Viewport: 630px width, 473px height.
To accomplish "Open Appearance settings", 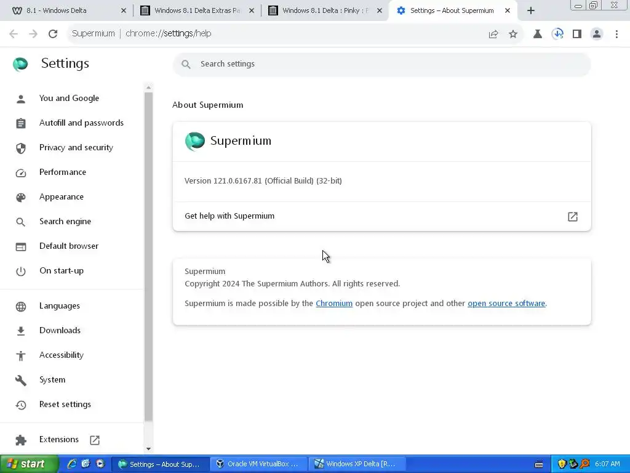I will point(62,196).
